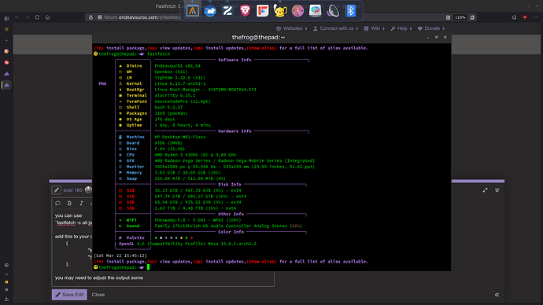Collapse preview with double chevron left

[497, 295]
